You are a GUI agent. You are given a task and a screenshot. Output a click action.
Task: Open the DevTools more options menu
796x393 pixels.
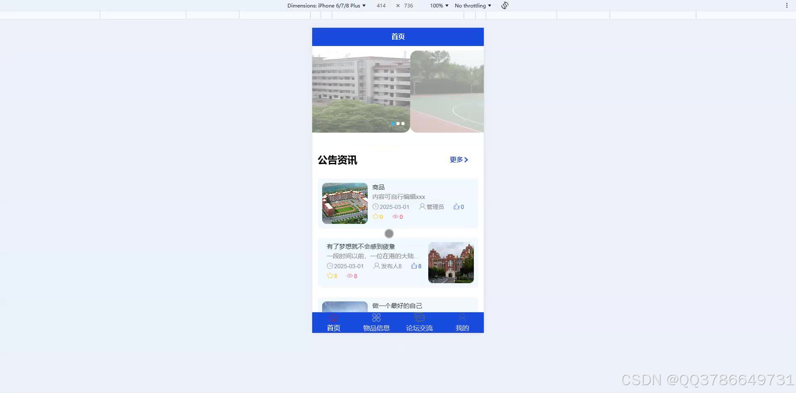point(786,5)
